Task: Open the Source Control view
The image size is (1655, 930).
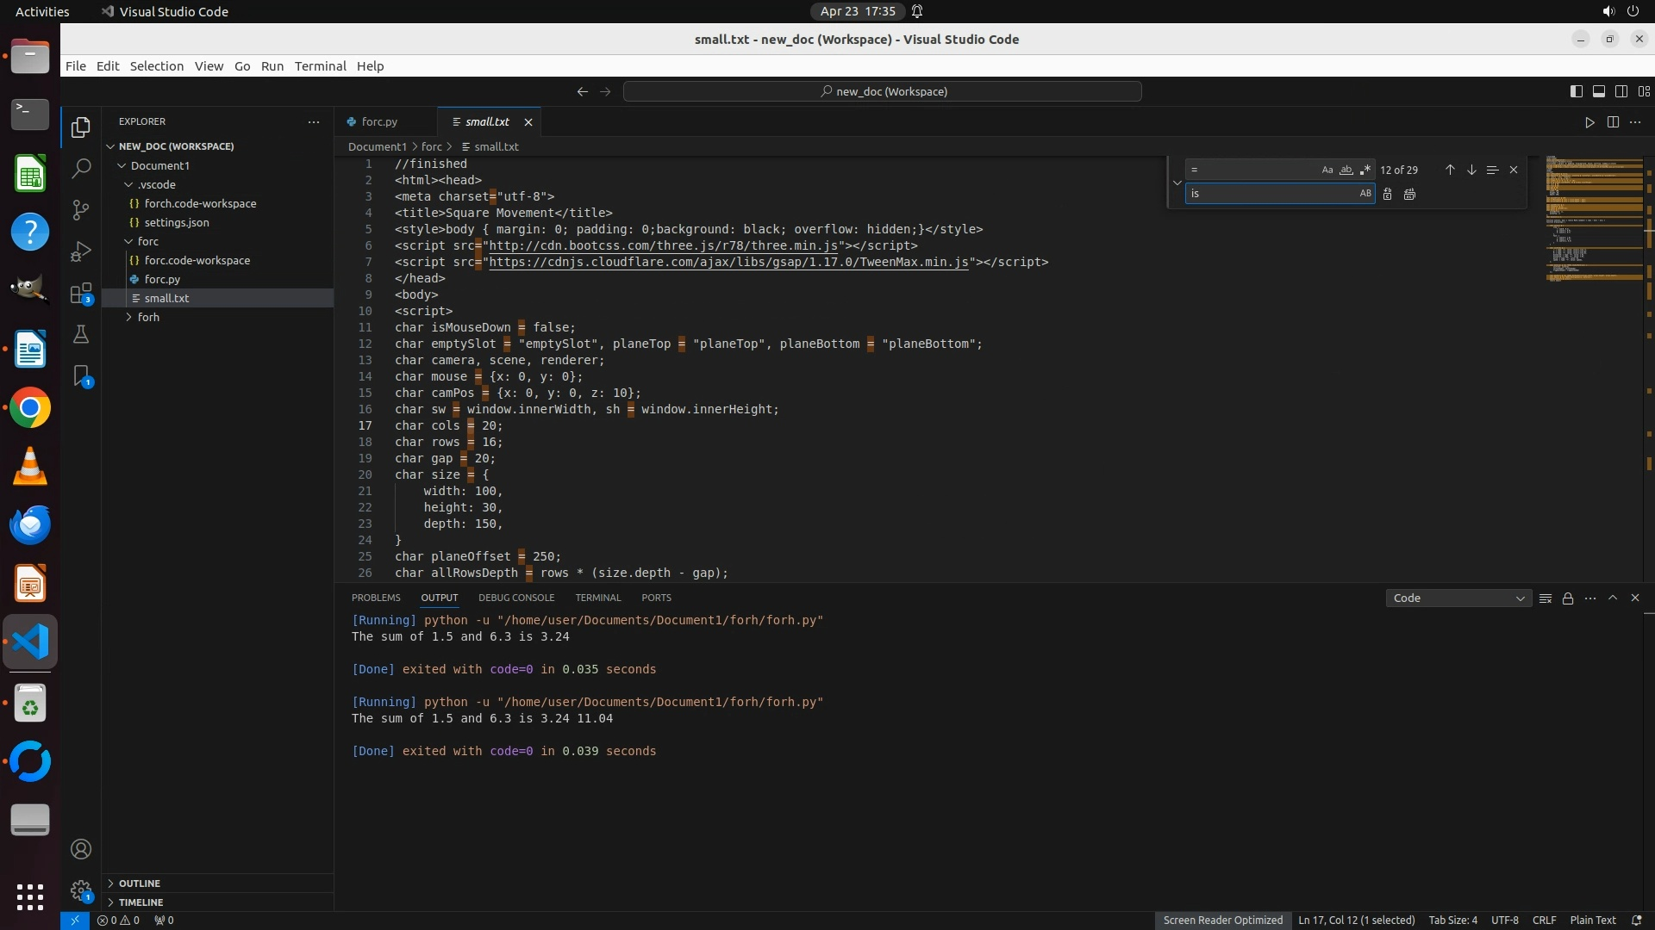Action: pos(81,209)
